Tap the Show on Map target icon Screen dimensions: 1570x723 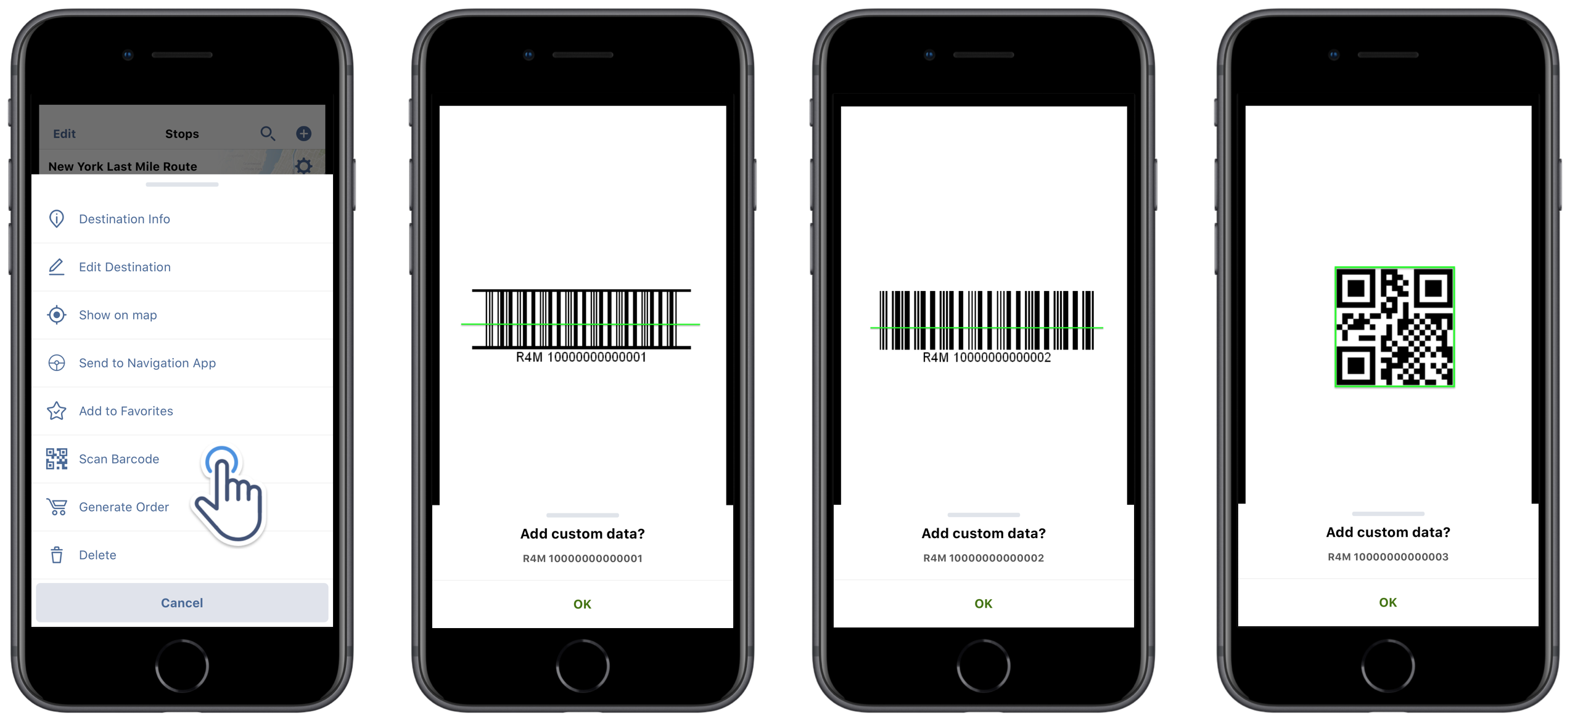pos(57,314)
